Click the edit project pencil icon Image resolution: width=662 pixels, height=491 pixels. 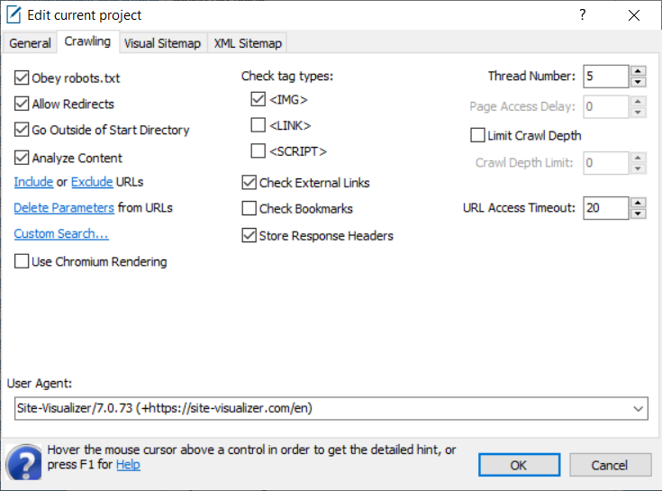(x=14, y=15)
